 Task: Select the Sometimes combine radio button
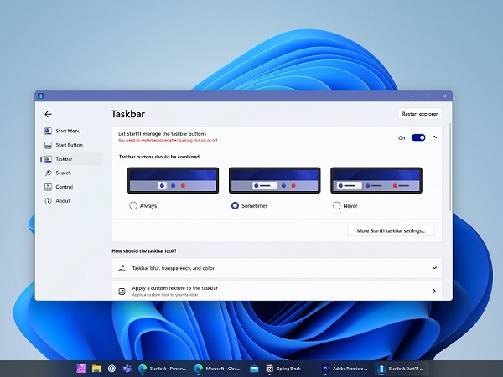pyautogui.click(x=235, y=205)
